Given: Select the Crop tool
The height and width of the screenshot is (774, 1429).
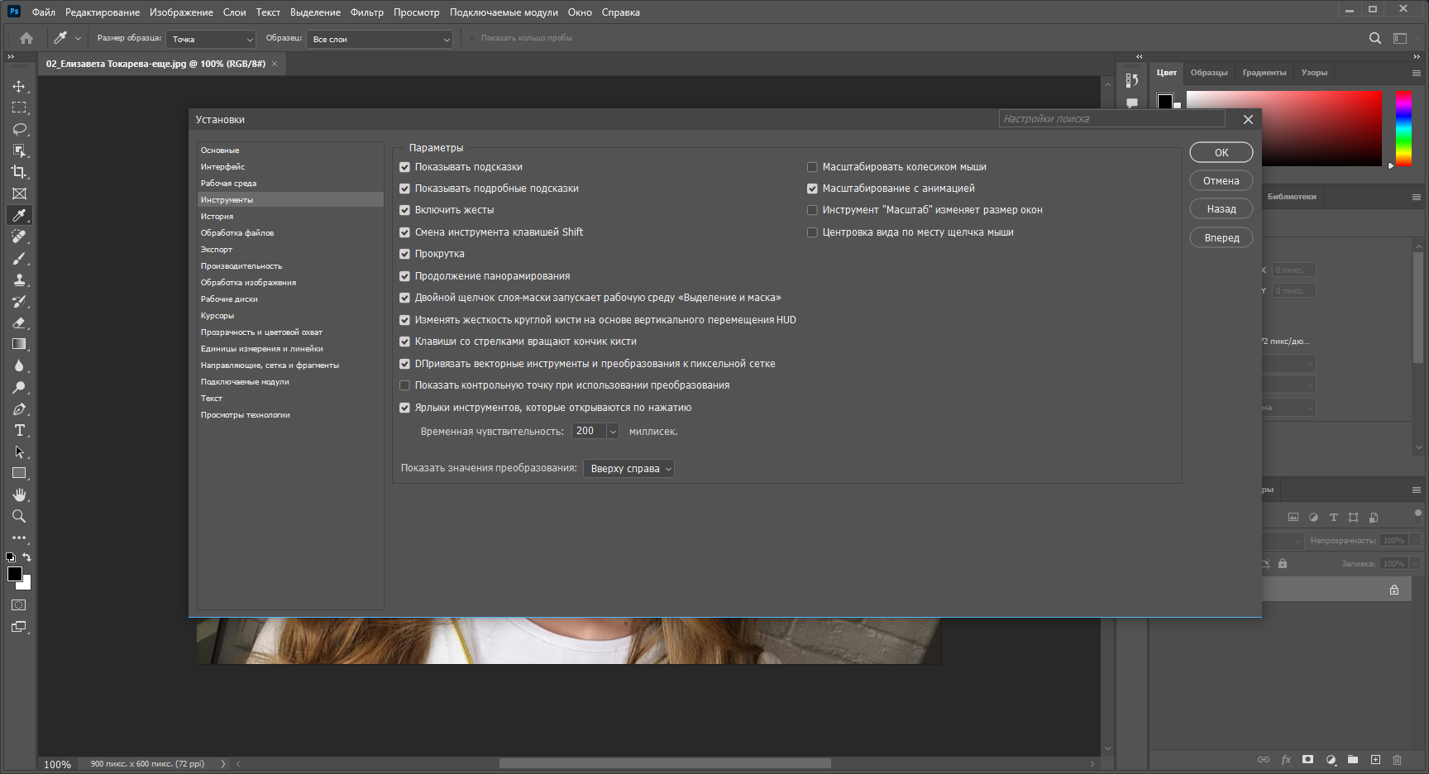Looking at the screenshot, I should (19, 172).
